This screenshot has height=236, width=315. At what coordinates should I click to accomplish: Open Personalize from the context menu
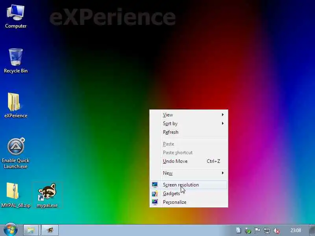189,202
